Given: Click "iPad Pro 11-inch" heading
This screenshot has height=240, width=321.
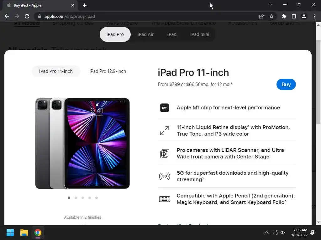Looking at the screenshot, I should tap(193, 72).
